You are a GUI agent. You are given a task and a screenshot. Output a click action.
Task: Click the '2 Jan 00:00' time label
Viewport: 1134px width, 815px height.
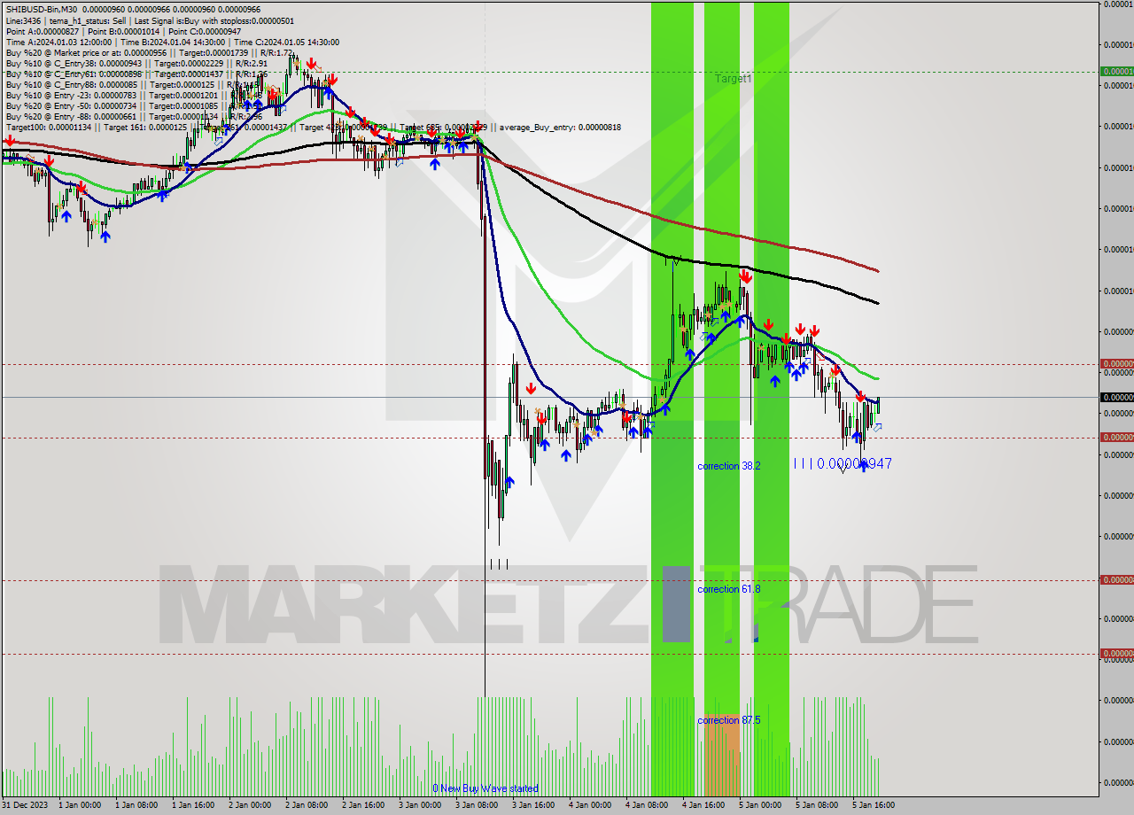coord(250,805)
